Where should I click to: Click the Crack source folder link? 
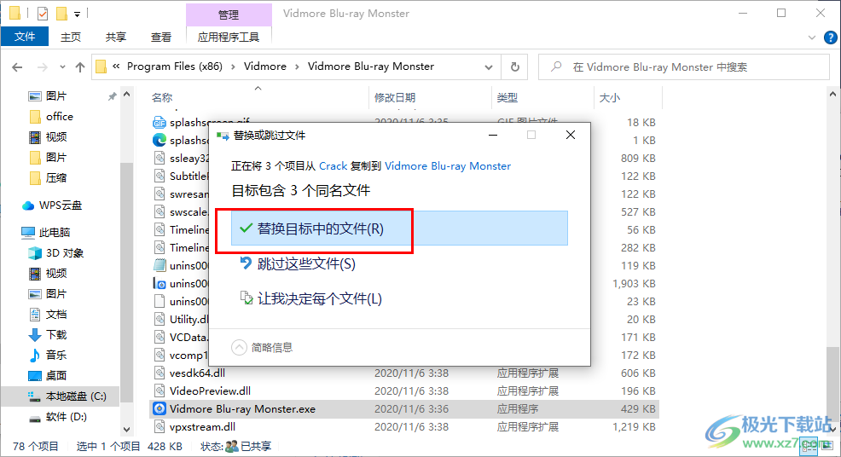333,166
